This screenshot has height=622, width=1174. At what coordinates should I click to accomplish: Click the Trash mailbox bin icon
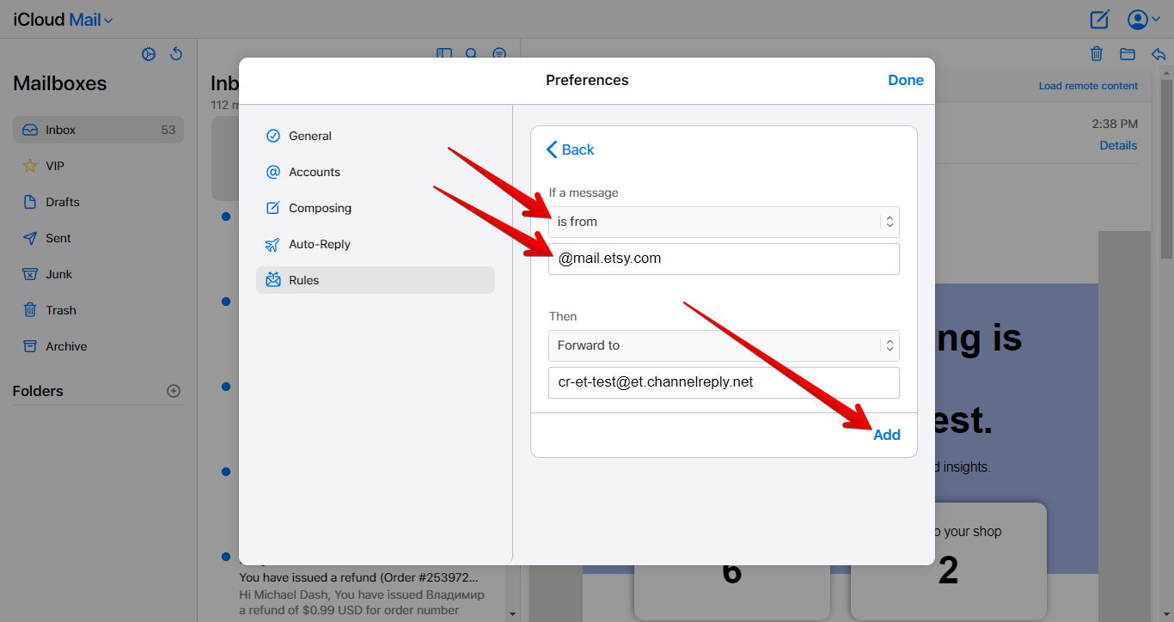[x=30, y=310]
